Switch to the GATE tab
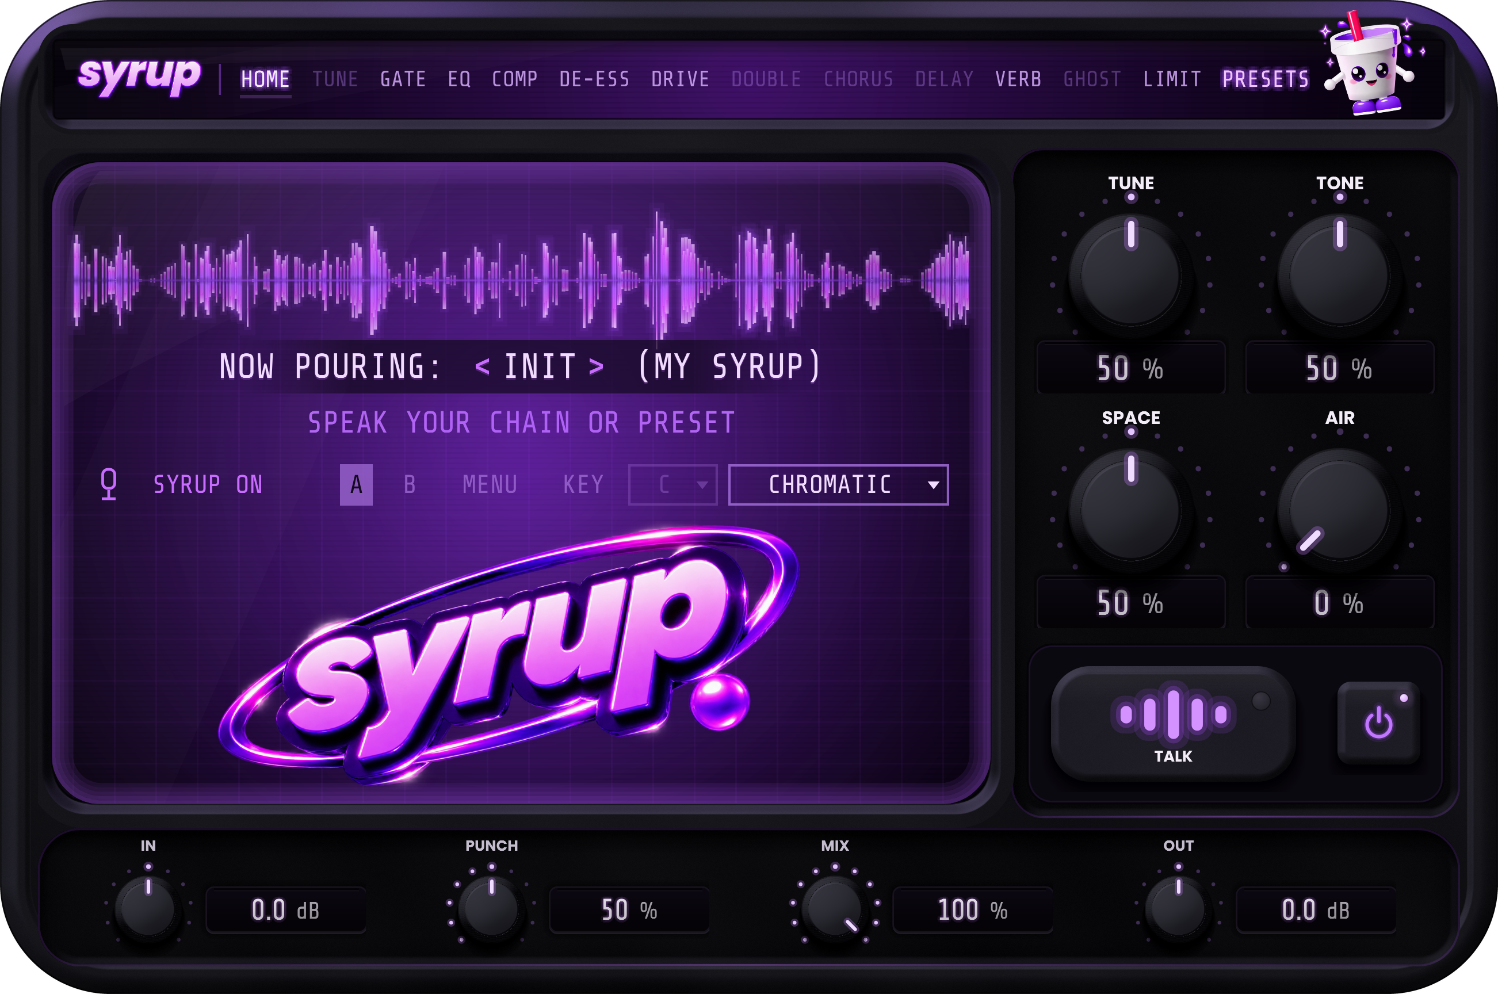1498x994 pixels. tap(403, 79)
